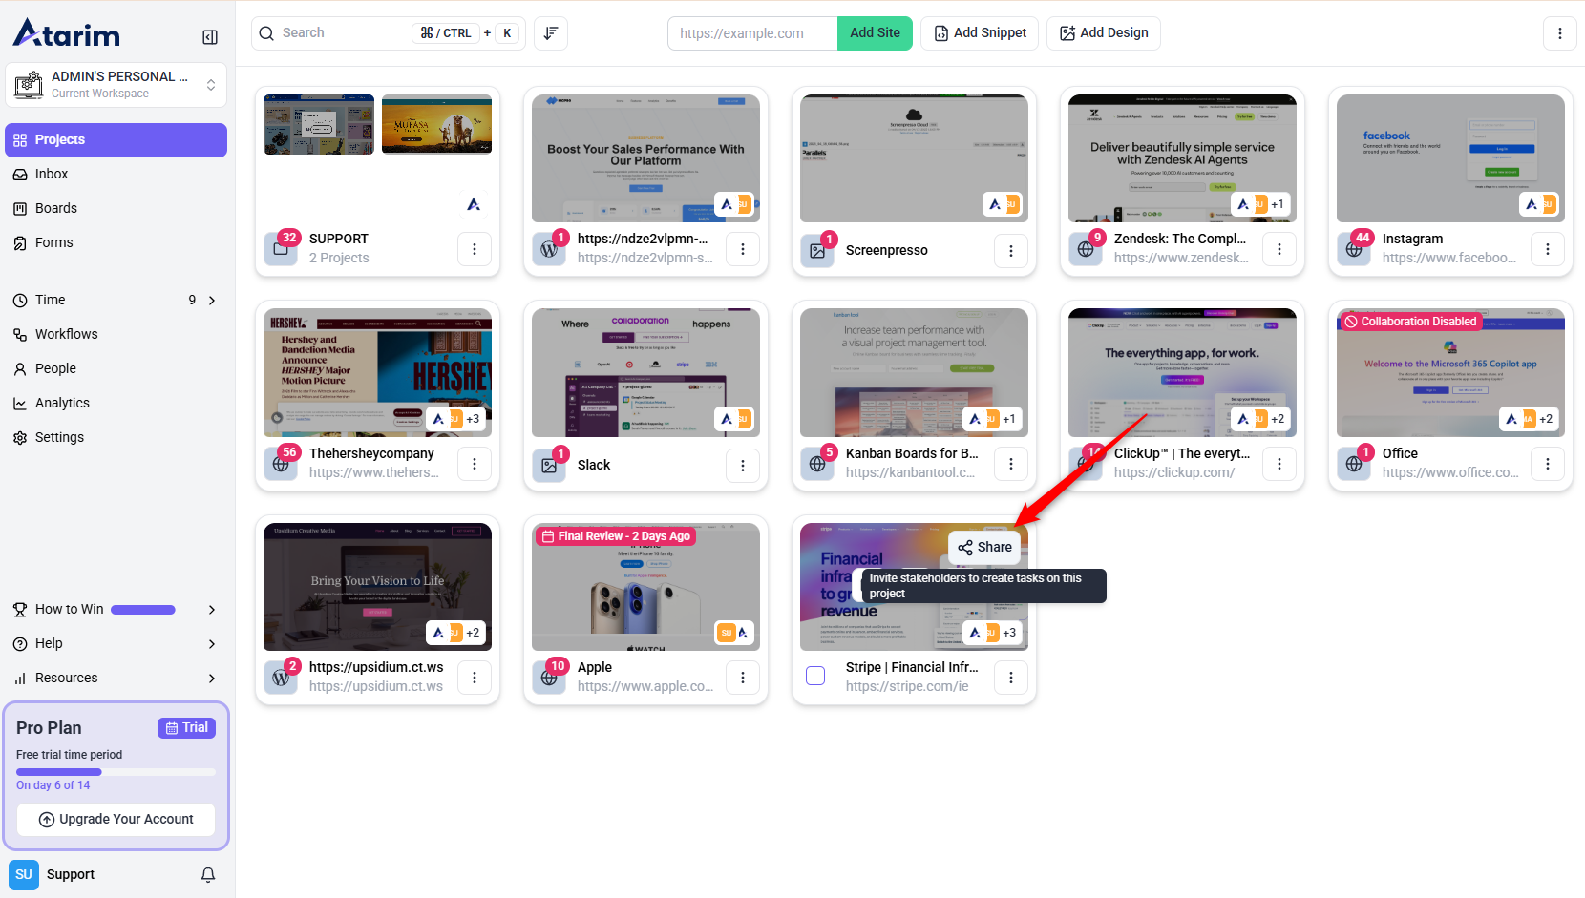Click the Add Design button
This screenshot has height=898, width=1585.
click(1104, 32)
